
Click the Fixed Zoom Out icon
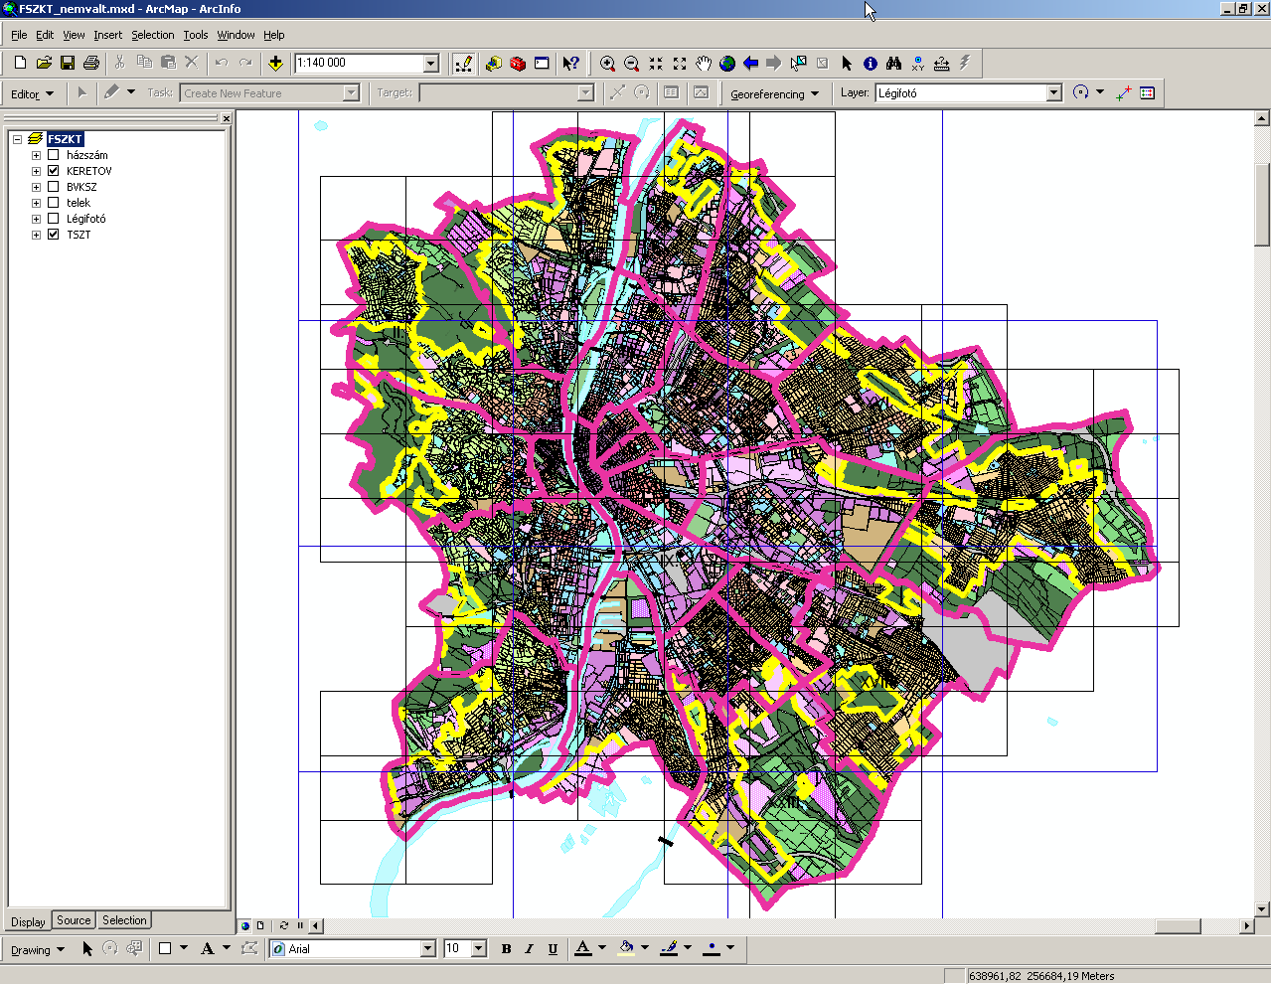coord(680,63)
